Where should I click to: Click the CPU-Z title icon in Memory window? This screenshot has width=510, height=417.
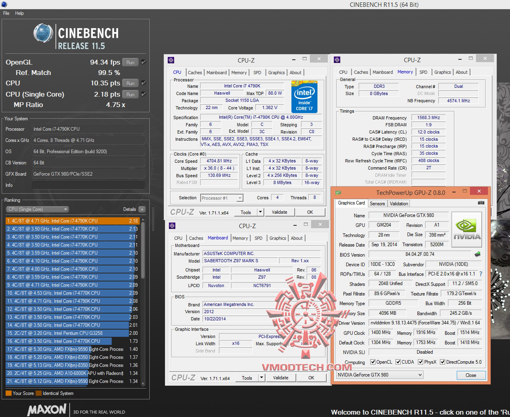(x=337, y=60)
